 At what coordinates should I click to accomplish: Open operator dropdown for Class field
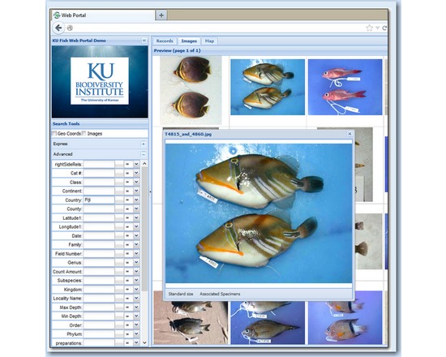pos(136,182)
